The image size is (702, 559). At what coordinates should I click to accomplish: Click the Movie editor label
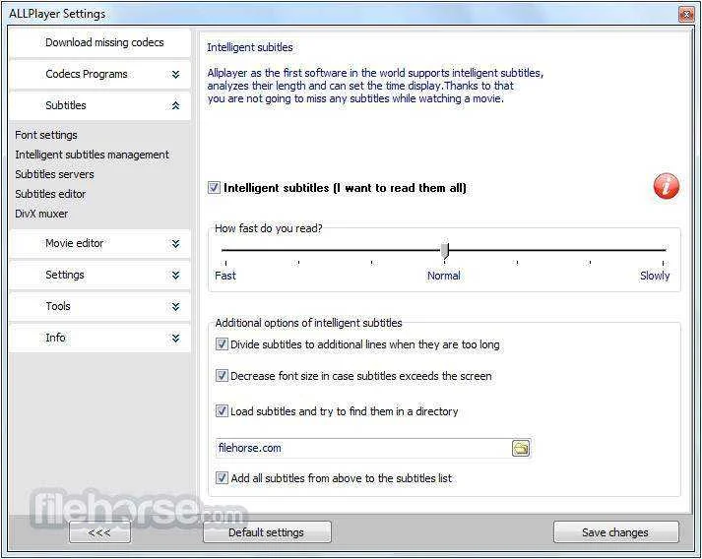pyautogui.click(x=74, y=243)
